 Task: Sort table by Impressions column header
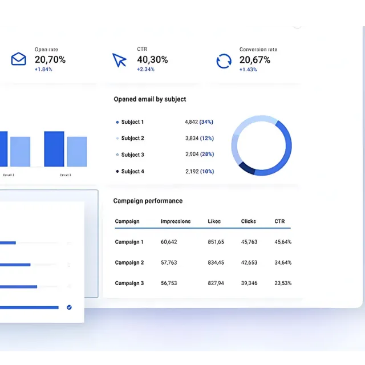coord(176,221)
